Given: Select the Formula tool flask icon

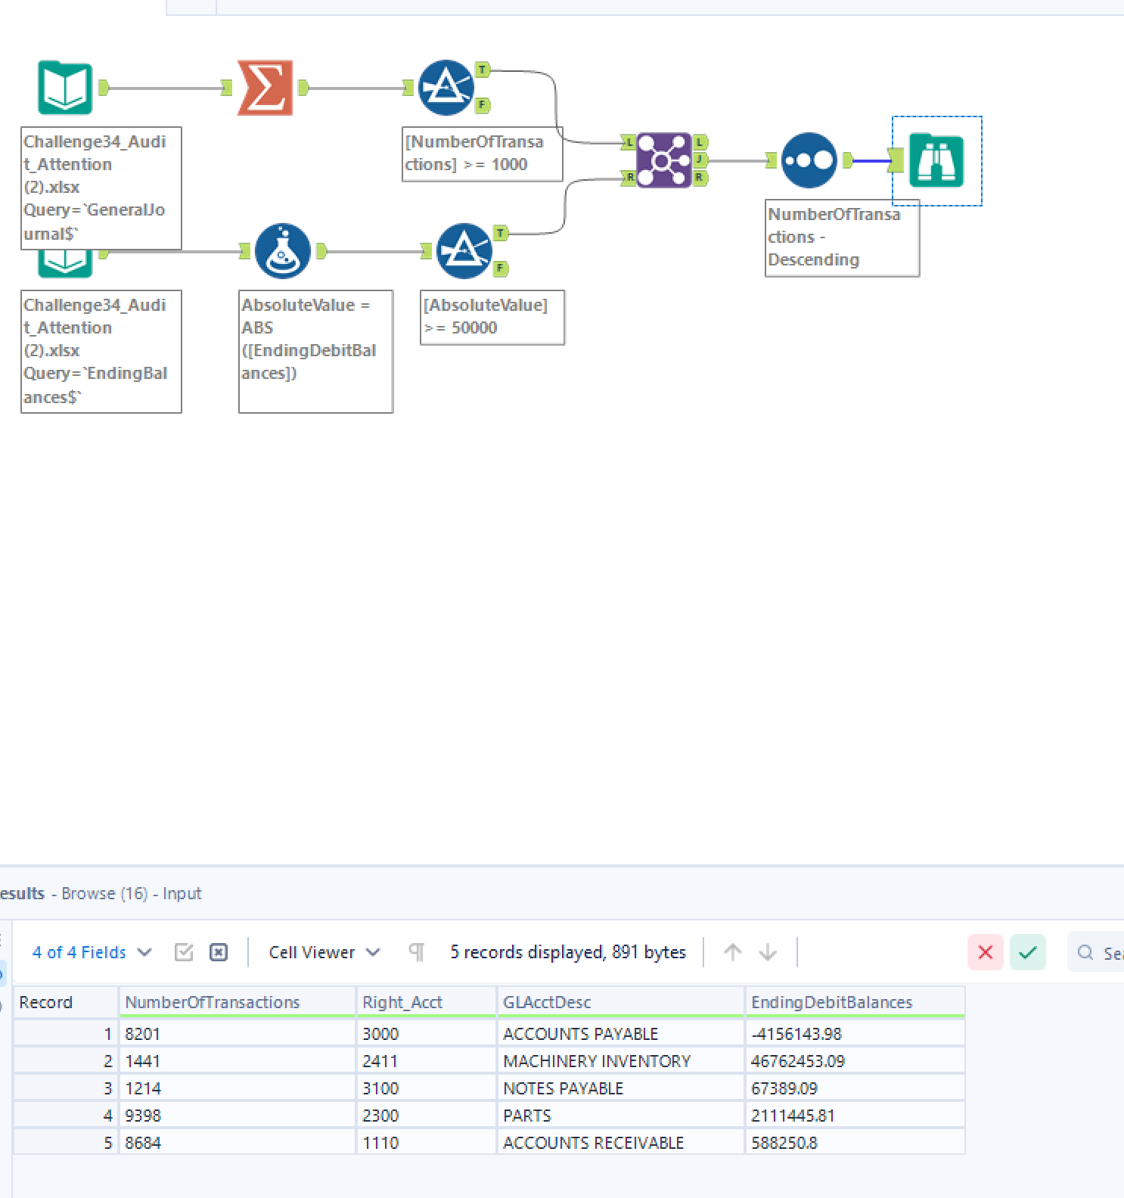Looking at the screenshot, I should (282, 251).
